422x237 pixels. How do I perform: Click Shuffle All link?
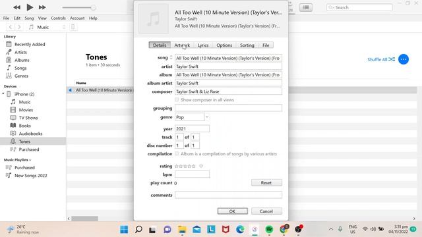click(x=381, y=59)
